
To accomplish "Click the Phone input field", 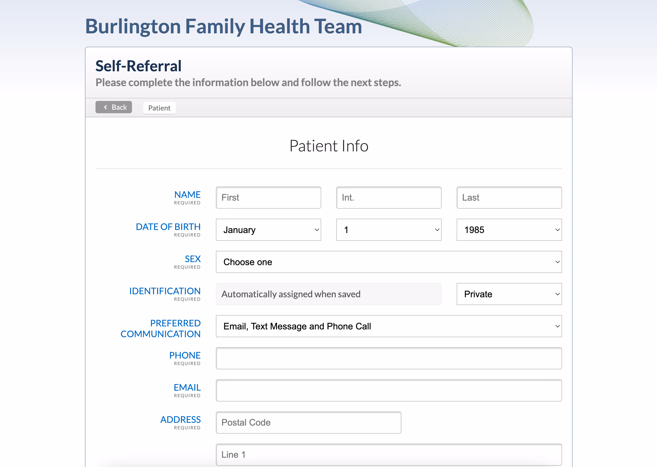I will click(389, 358).
